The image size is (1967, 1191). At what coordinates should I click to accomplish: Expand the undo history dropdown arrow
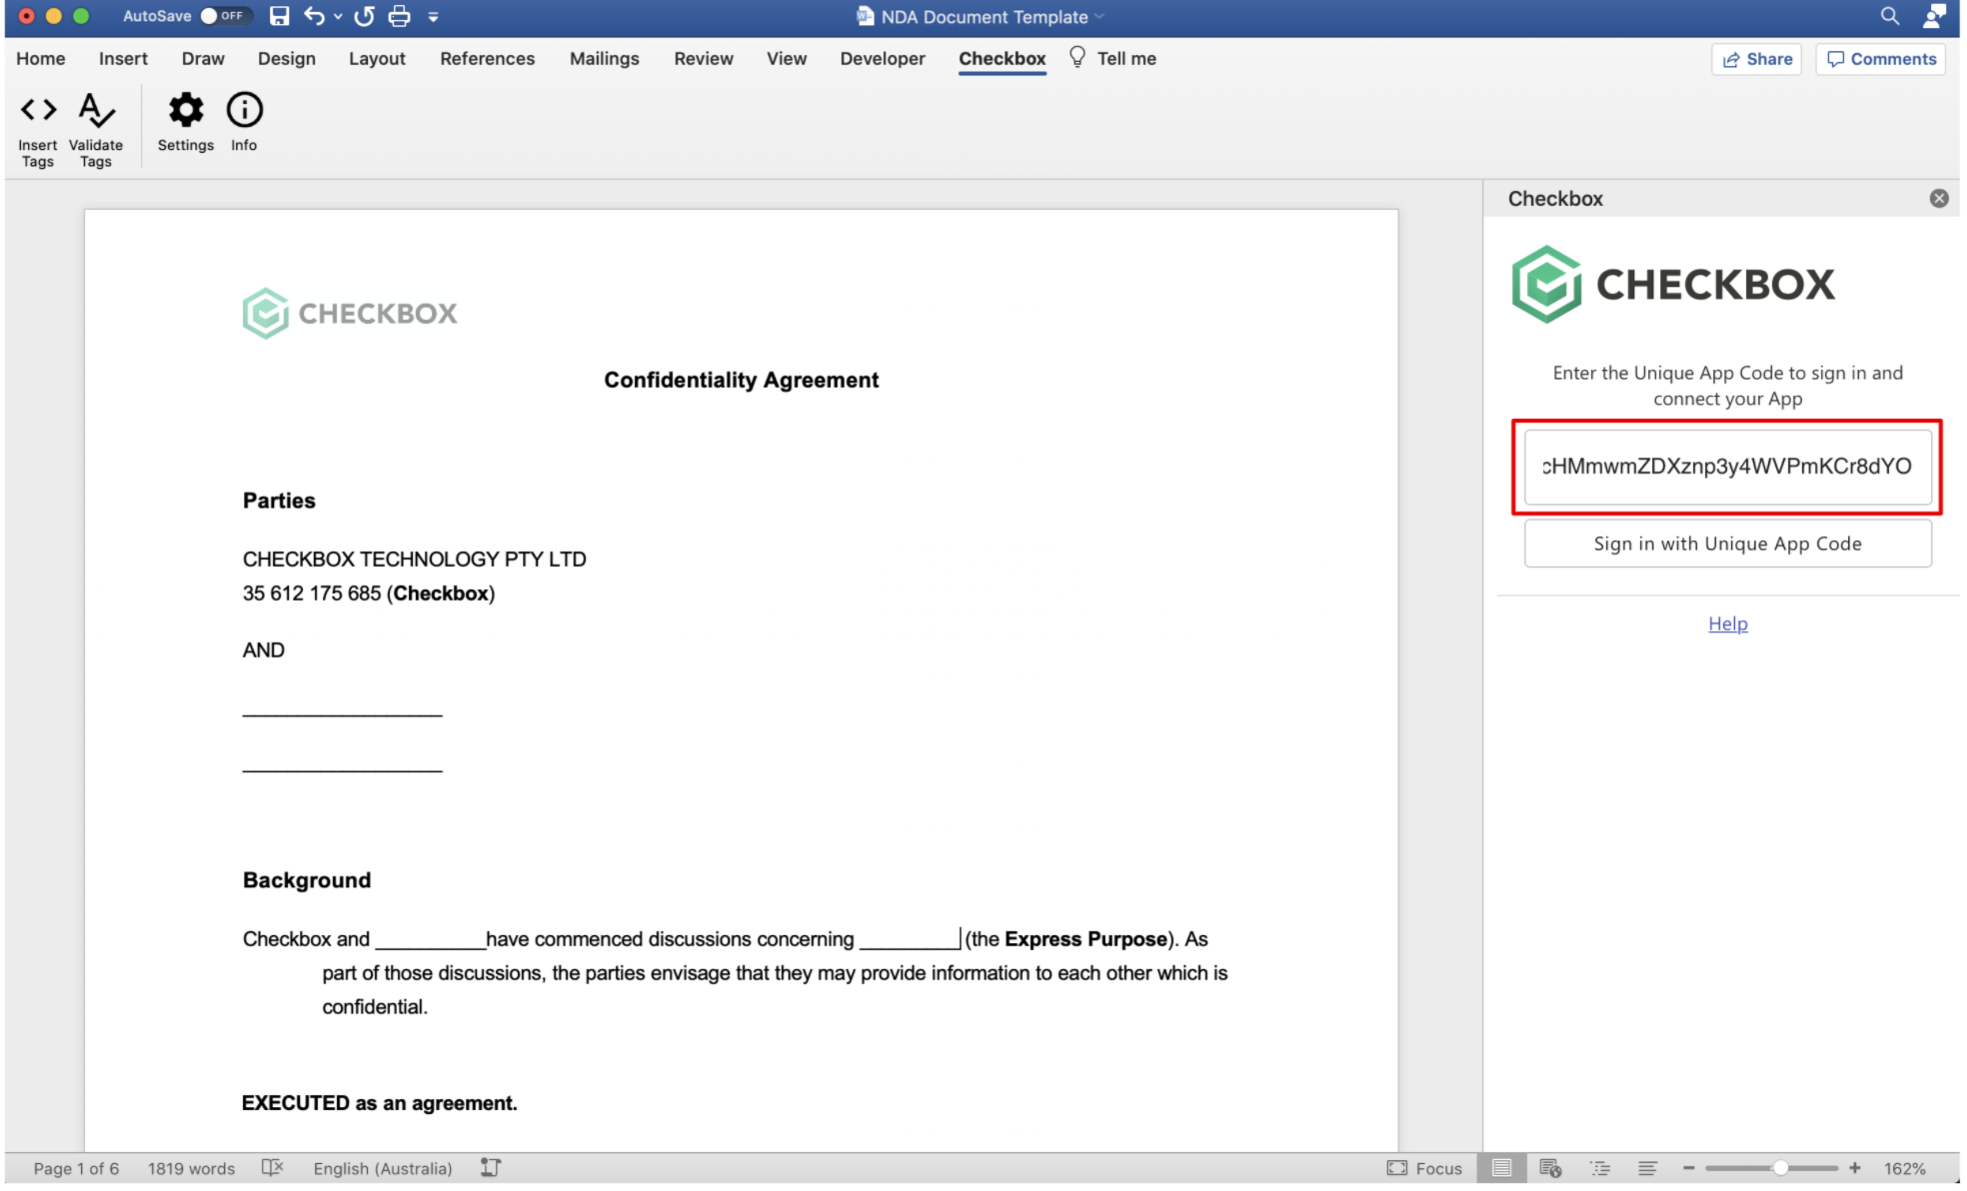pos(338,17)
